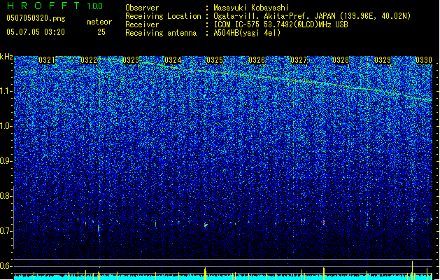Click the 0322 time marker

89,60
